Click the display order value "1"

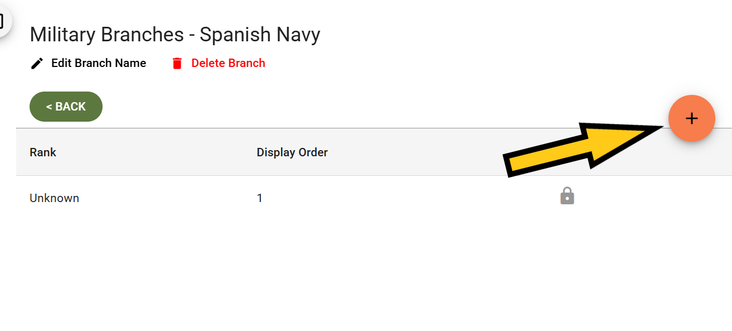pyautogui.click(x=260, y=198)
